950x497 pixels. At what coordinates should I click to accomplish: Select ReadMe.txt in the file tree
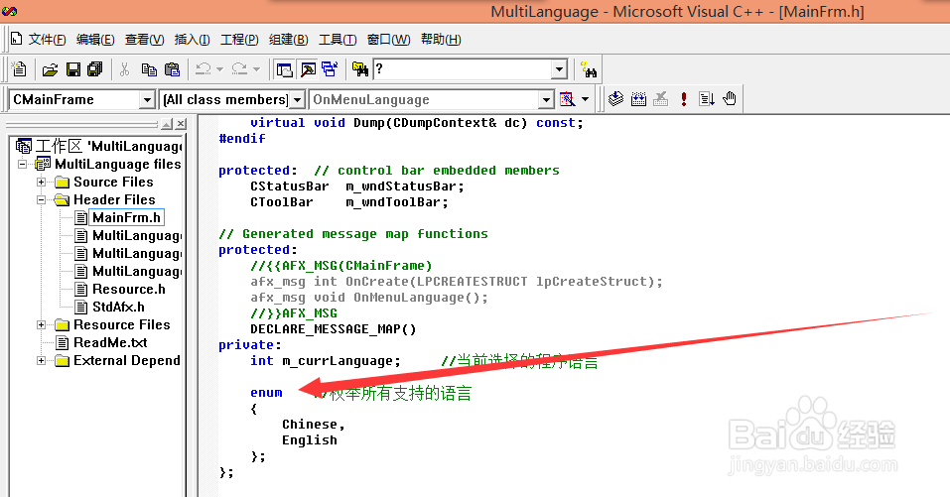point(110,342)
